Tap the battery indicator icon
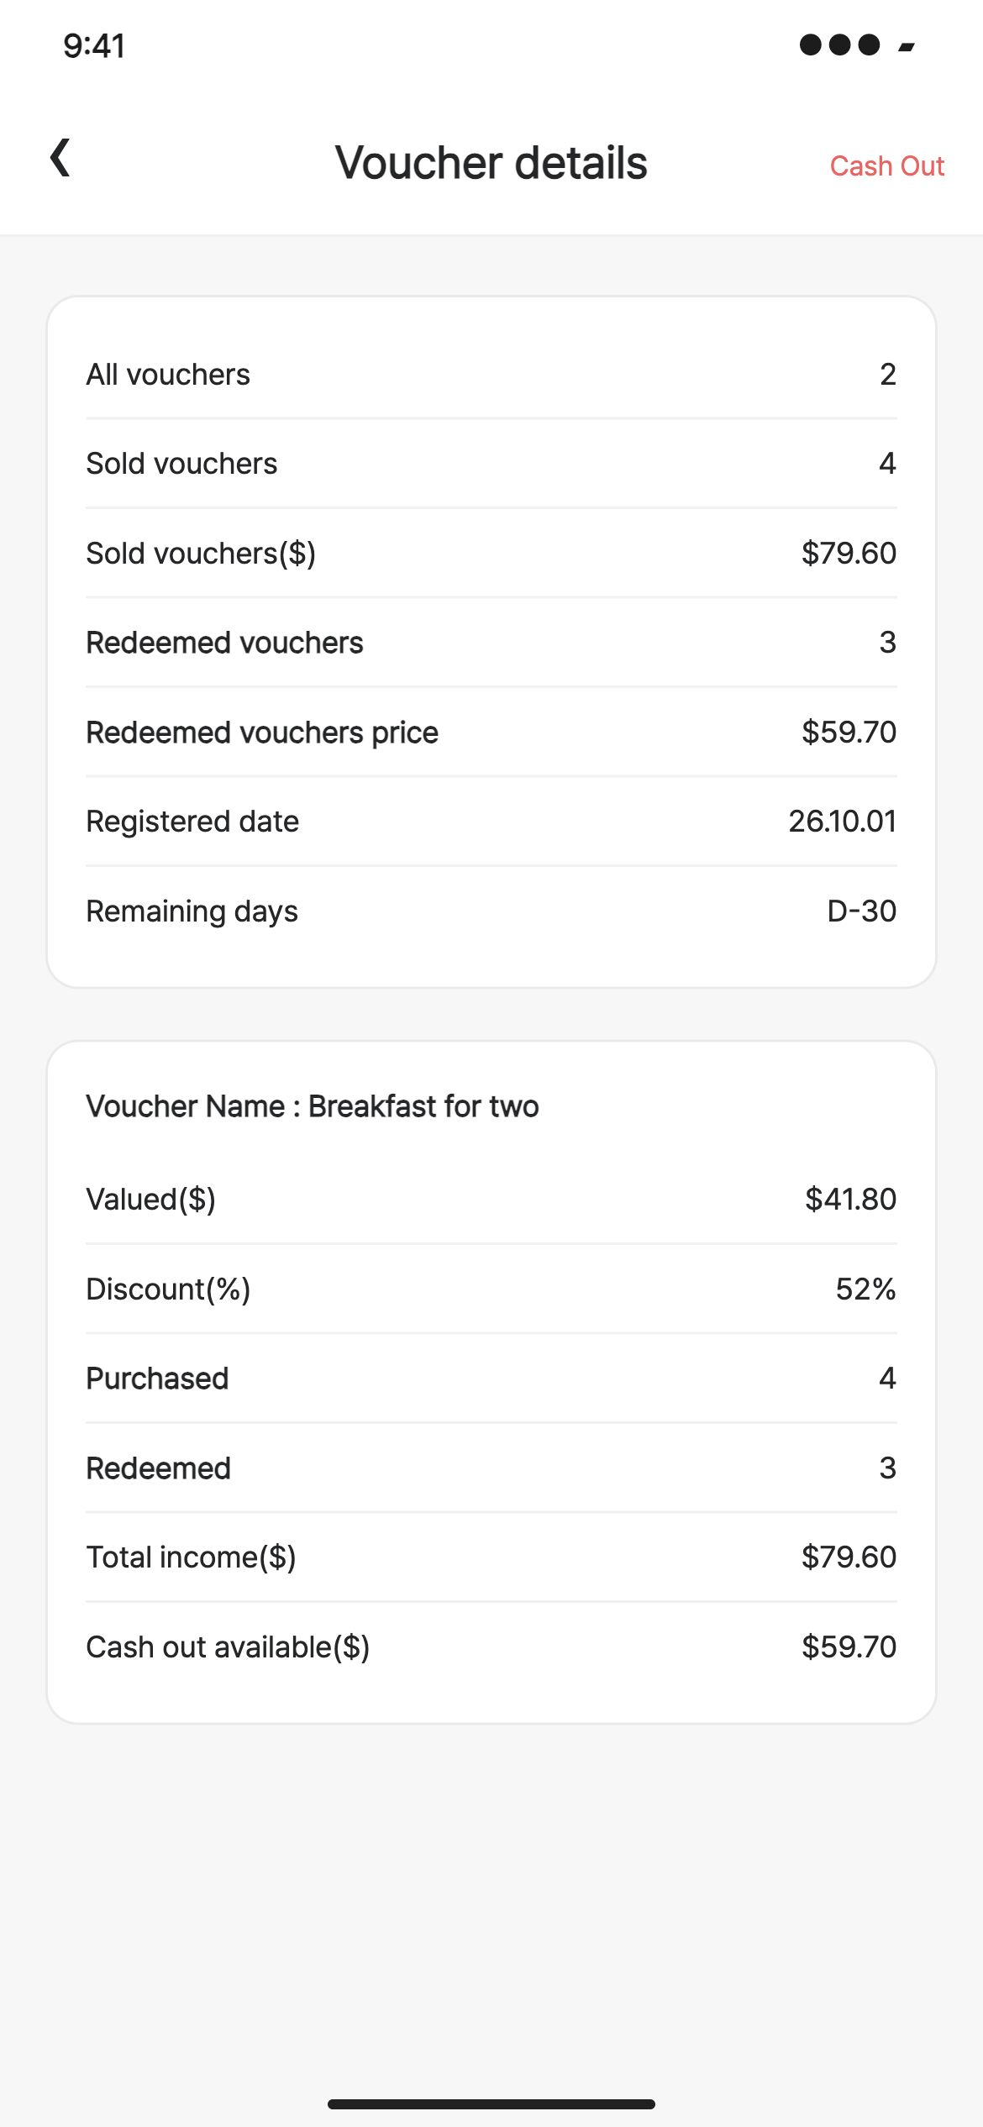Screen dimensions: 983x2127 click(x=907, y=47)
